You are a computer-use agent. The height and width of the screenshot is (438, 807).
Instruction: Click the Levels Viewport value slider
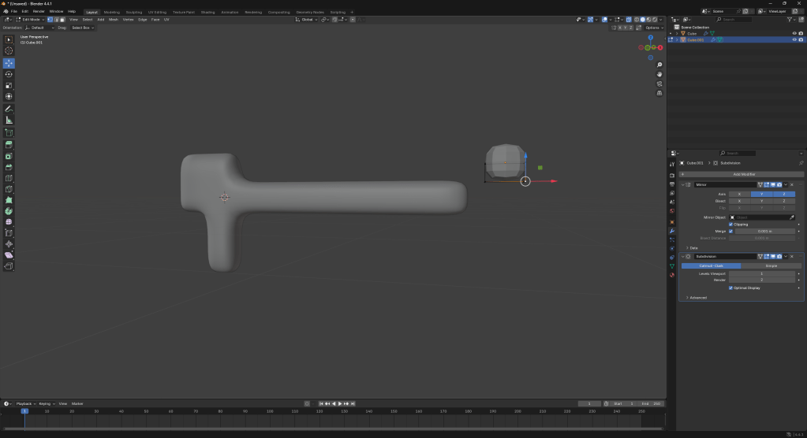[761, 273]
